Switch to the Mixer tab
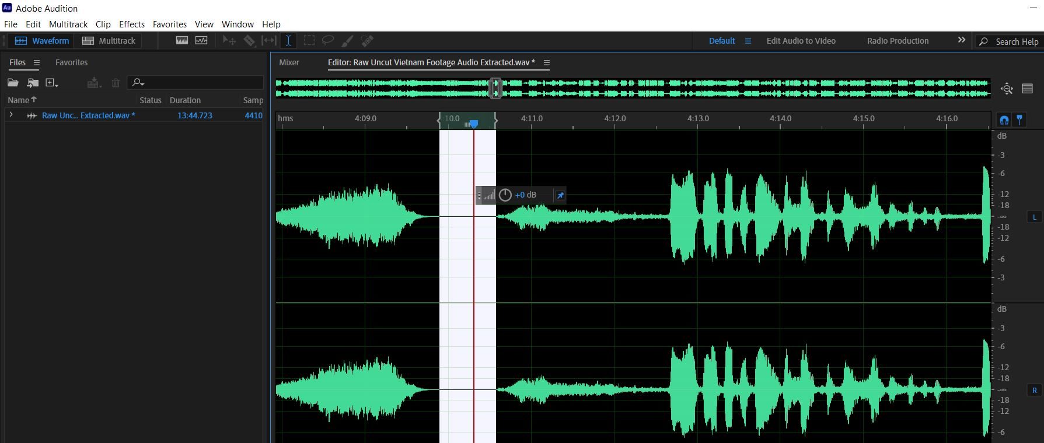1044x443 pixels. (289, 62)
